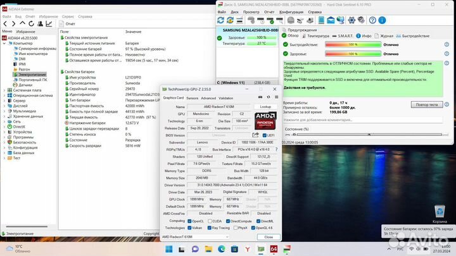Expand the Мультимедиа tree node

[x=4, y=111]
